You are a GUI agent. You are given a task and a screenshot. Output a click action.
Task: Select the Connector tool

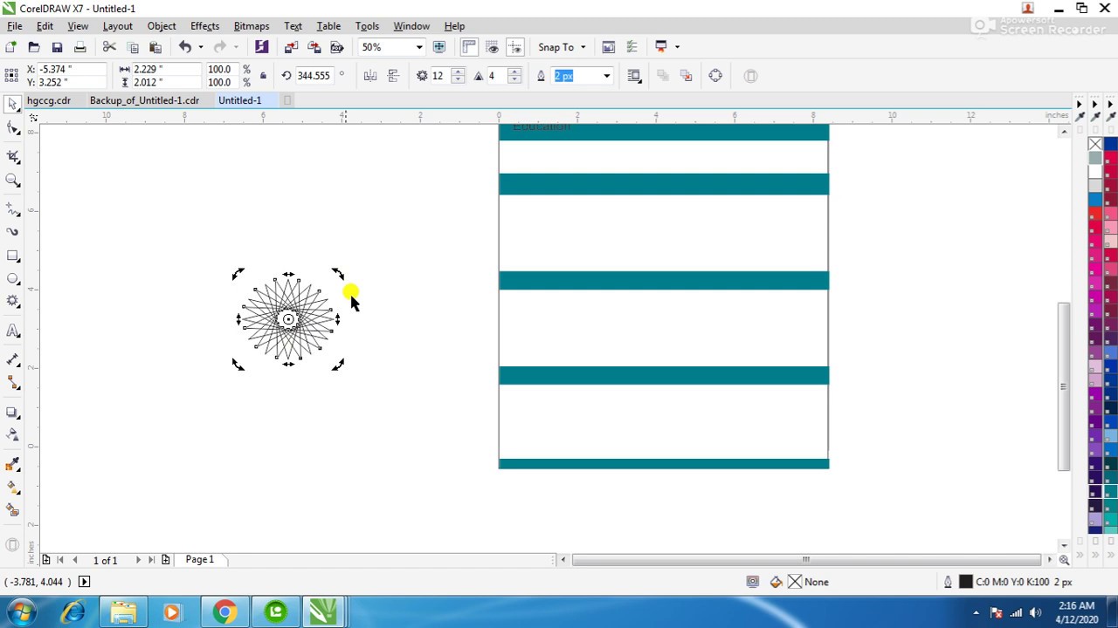13,383
